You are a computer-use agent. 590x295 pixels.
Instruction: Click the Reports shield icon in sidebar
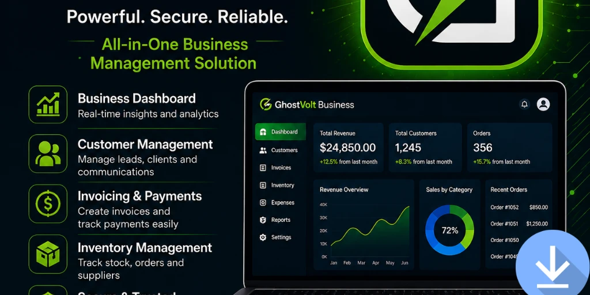[263, 220]
